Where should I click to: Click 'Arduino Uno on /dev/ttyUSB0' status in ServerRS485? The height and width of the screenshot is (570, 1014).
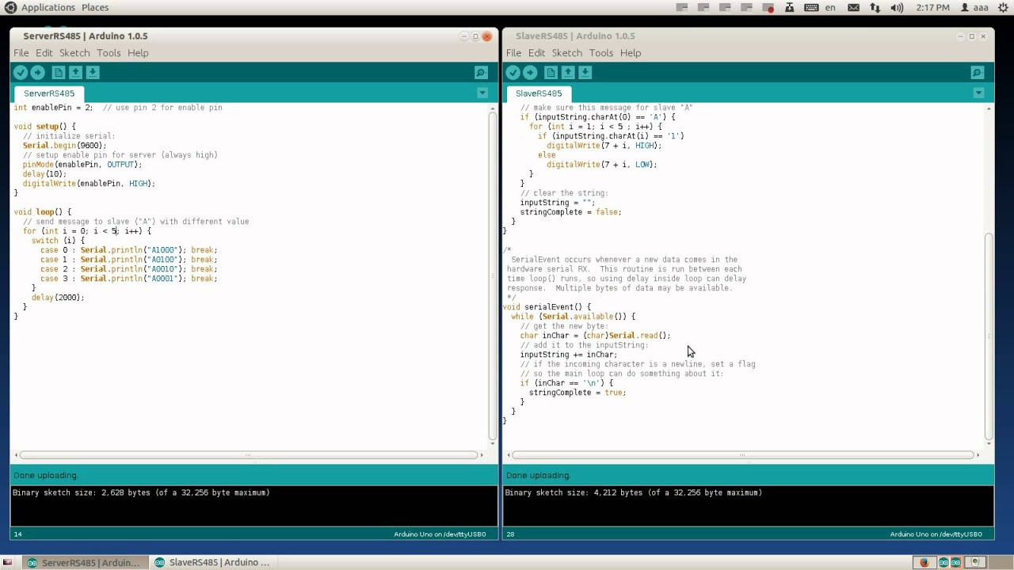pyautogui.click(x=440, y=534)
